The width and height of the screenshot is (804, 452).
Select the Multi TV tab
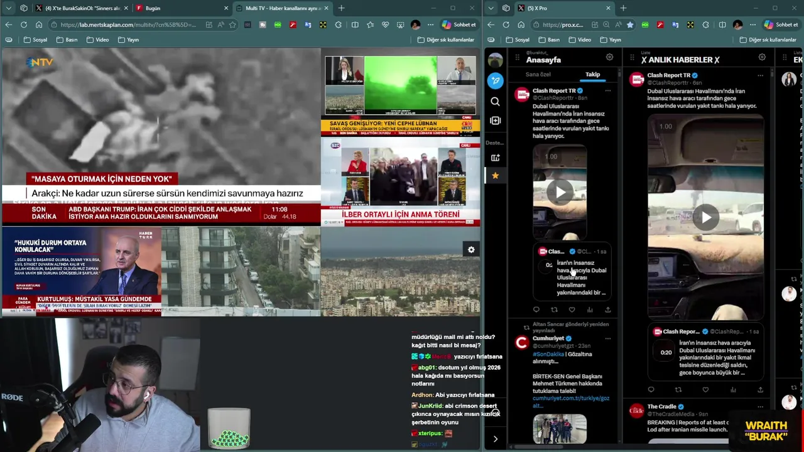coord(282,8)
